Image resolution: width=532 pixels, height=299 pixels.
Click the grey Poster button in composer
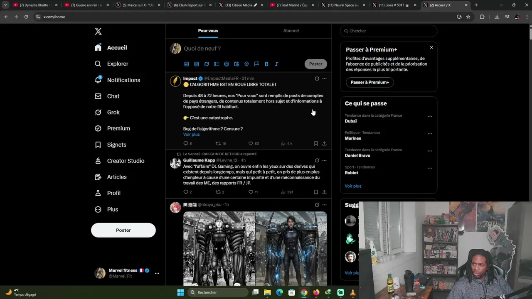click(x=315, y=64)
